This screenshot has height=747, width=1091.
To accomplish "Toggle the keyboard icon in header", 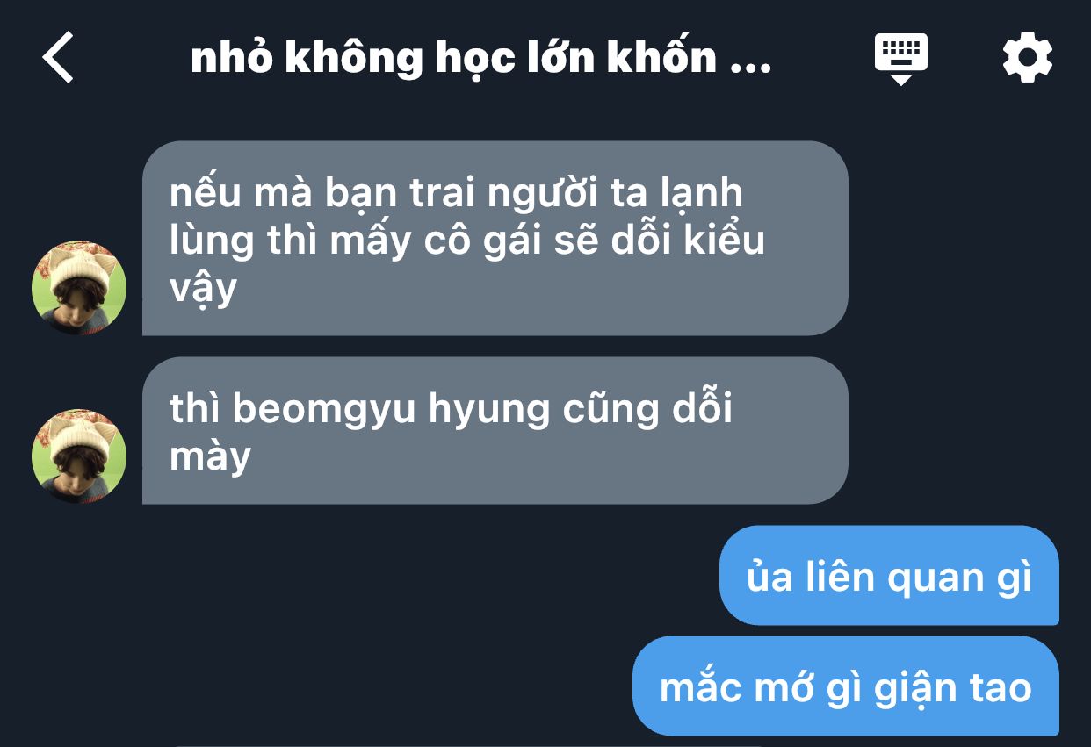I will (x=900, y=59).
